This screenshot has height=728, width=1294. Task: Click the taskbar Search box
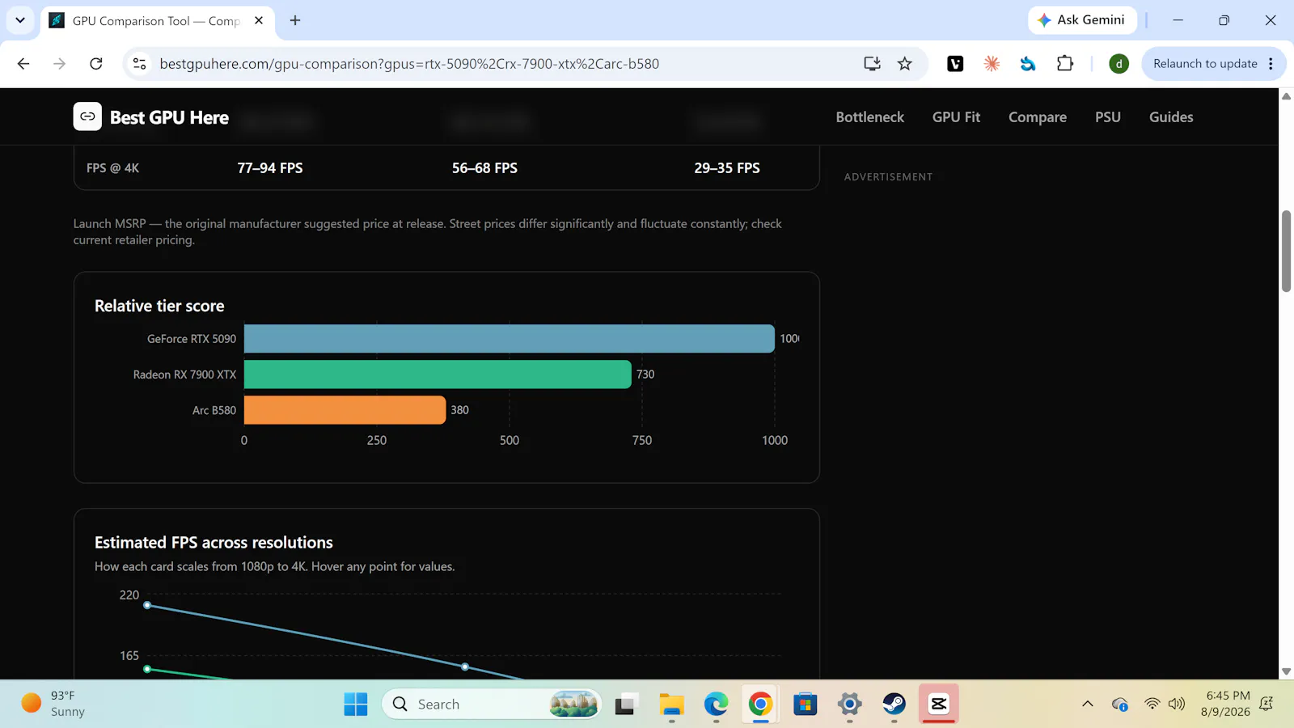(x=492, y=705)
